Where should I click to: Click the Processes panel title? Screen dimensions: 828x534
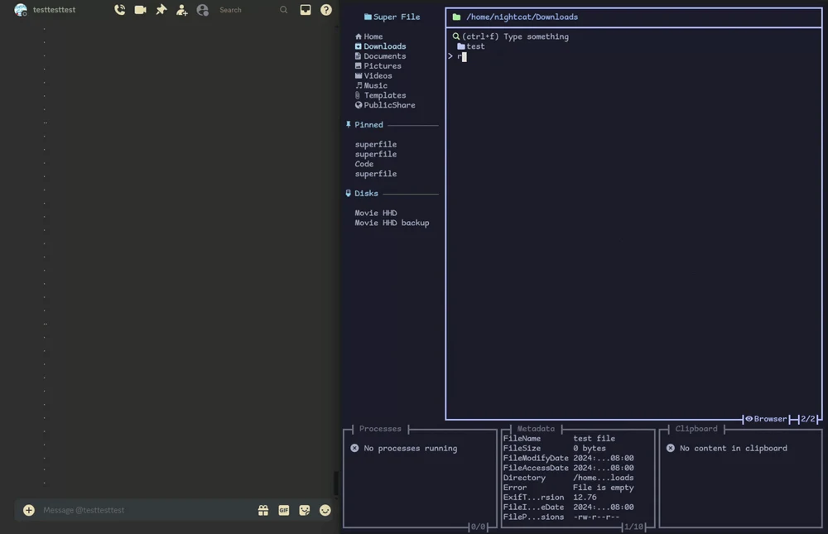coord(380,428)
